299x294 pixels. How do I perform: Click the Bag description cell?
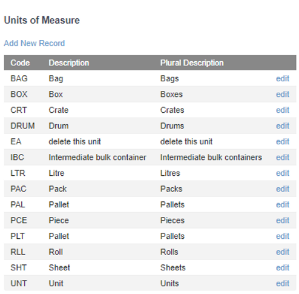tap(56, 79)
